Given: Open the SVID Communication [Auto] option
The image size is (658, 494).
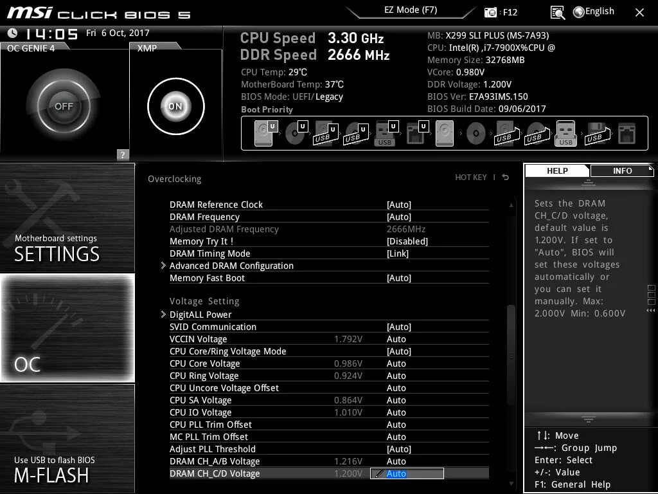Looking at the screenshot, I should 398,327.
